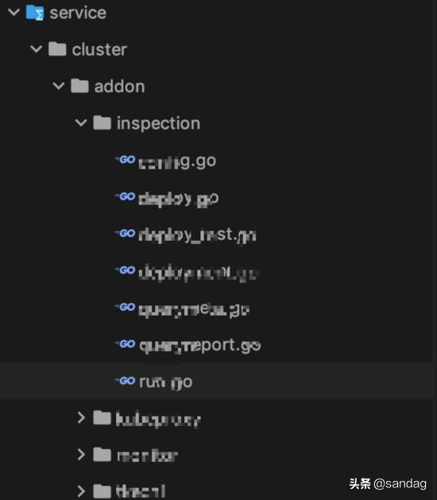The width and height of the screenshot is (437, 500).
Task: Click Go icon of the first .go file
Action: coord(126,160)
